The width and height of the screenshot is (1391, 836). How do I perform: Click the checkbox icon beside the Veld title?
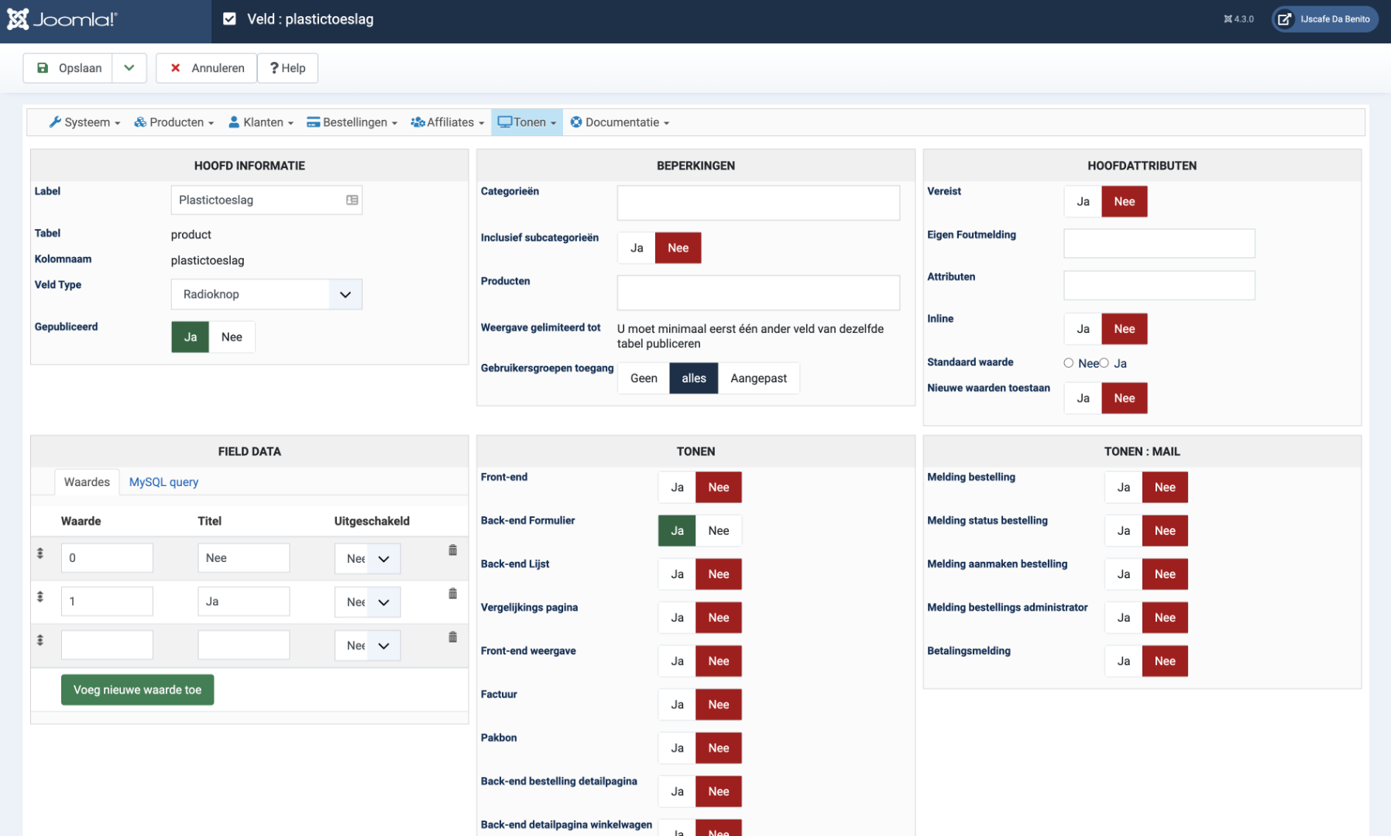pyautogui.click(x=229, y=19)
